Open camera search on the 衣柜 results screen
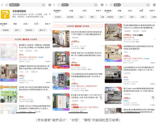Viewport: 157px width, 125px height. tap(96, 5)
